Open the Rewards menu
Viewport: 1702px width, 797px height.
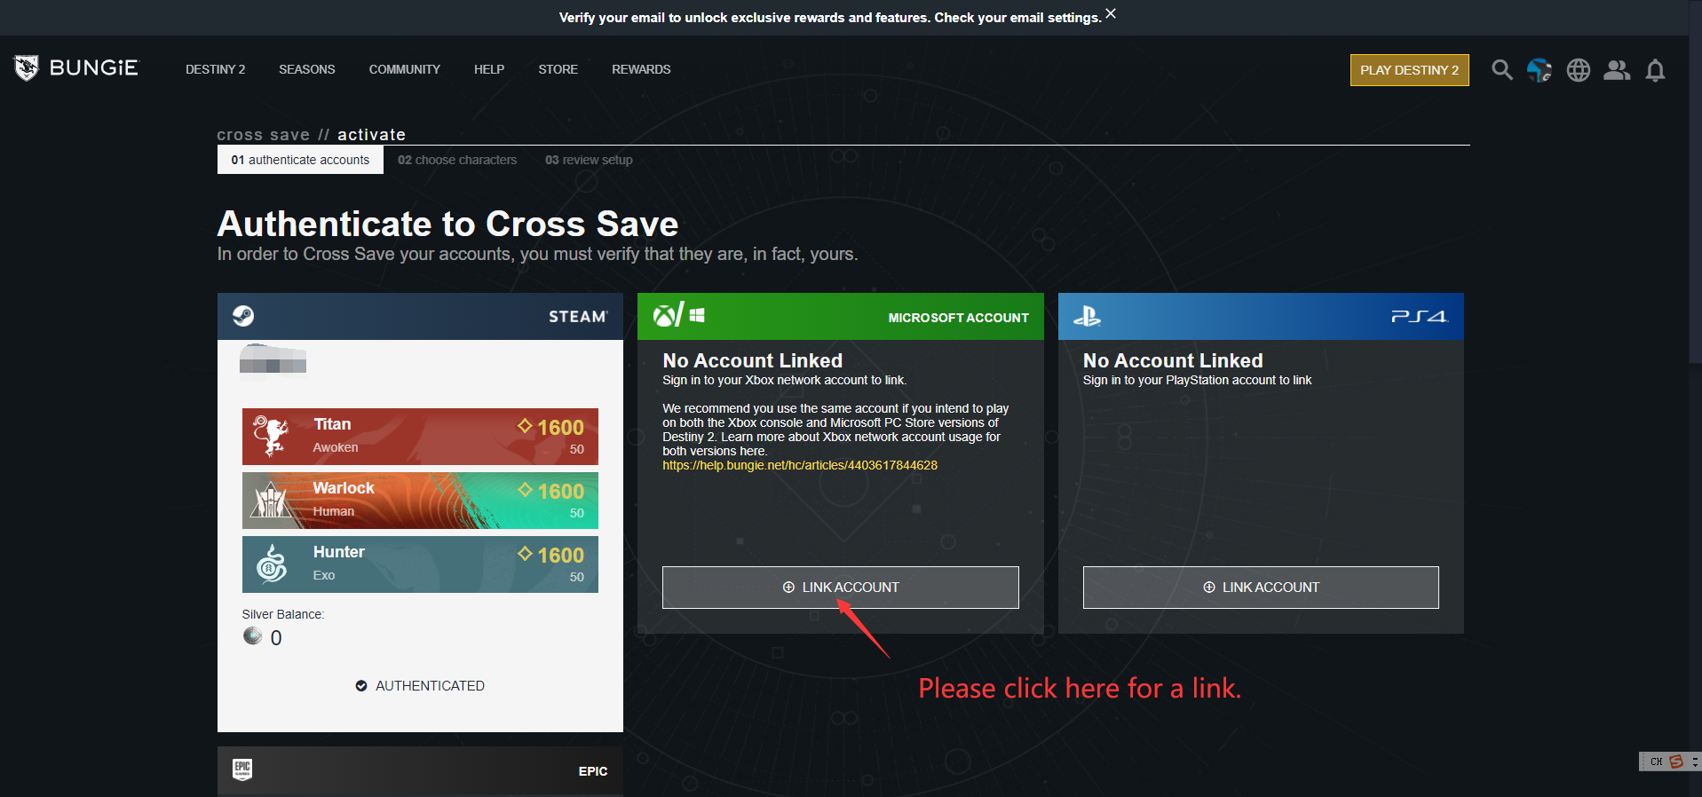[x=641, y=69]
